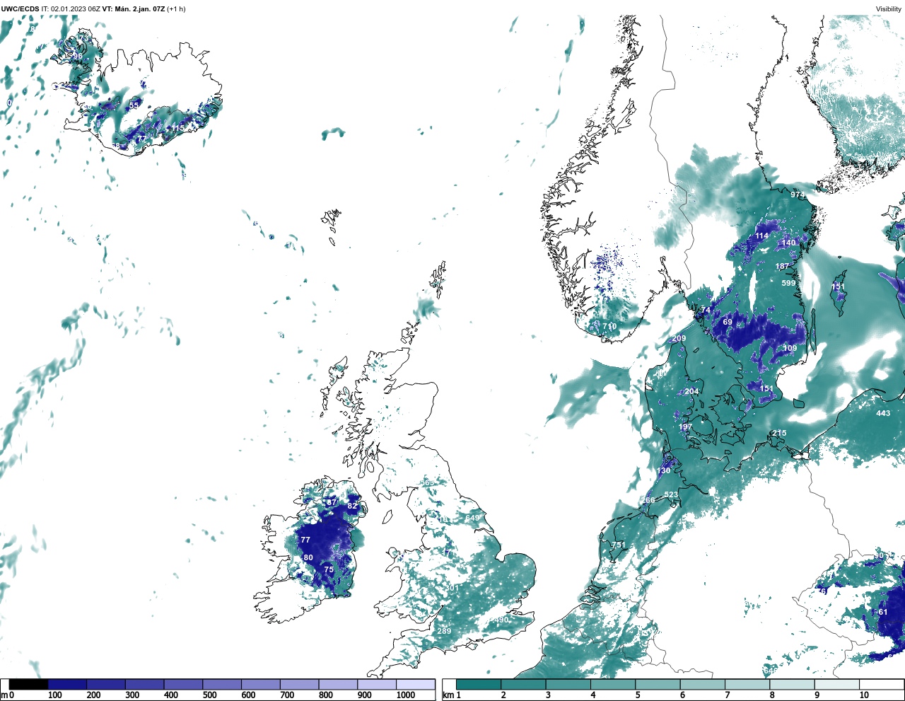The image size is (905, 701).
Task: Click the 87 visibility value in Ireland
Action: (x=332, y=502)
